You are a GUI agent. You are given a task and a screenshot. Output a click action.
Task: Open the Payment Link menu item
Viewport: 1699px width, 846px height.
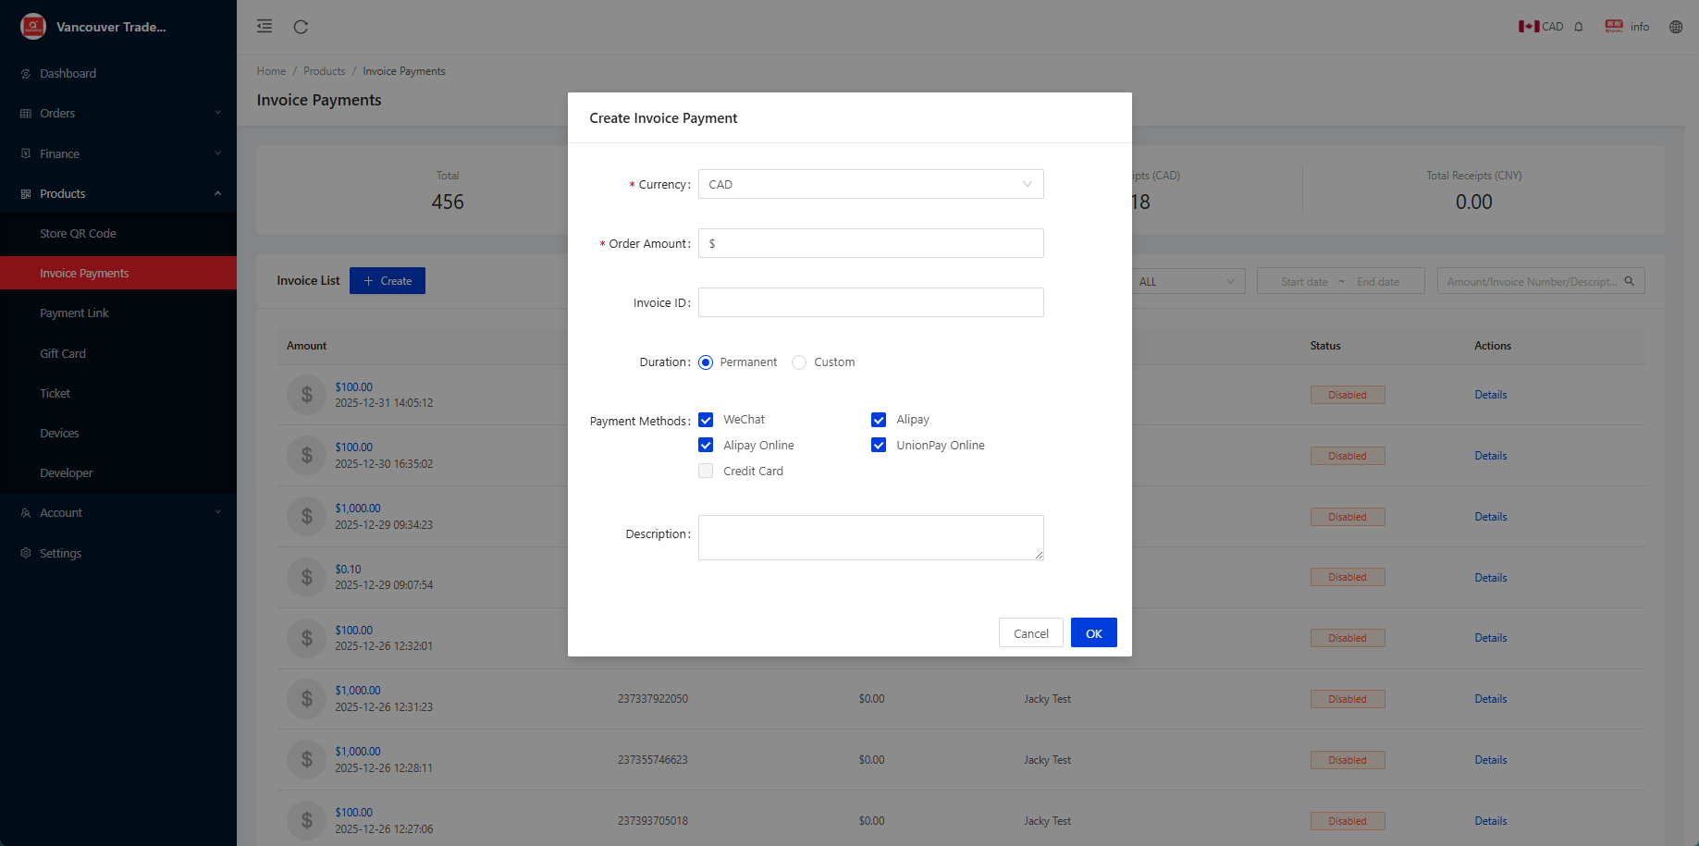click(74, 313)
